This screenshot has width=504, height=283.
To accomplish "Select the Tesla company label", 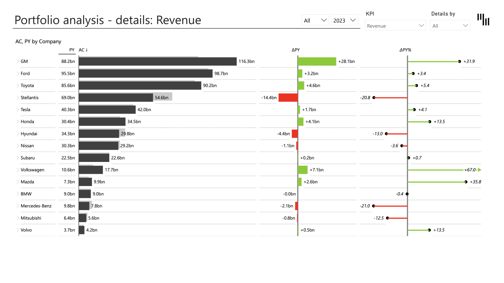I will 25,110.
